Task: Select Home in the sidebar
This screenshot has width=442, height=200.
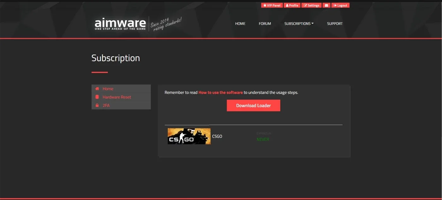Action: click(x=121, y=89)
